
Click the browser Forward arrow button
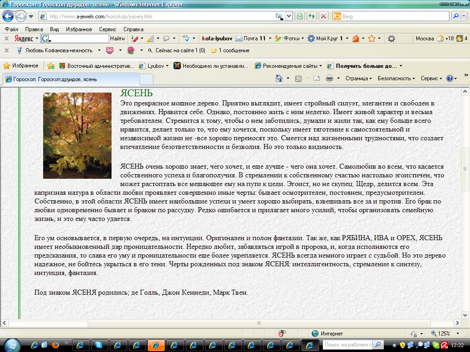[21, 16]
